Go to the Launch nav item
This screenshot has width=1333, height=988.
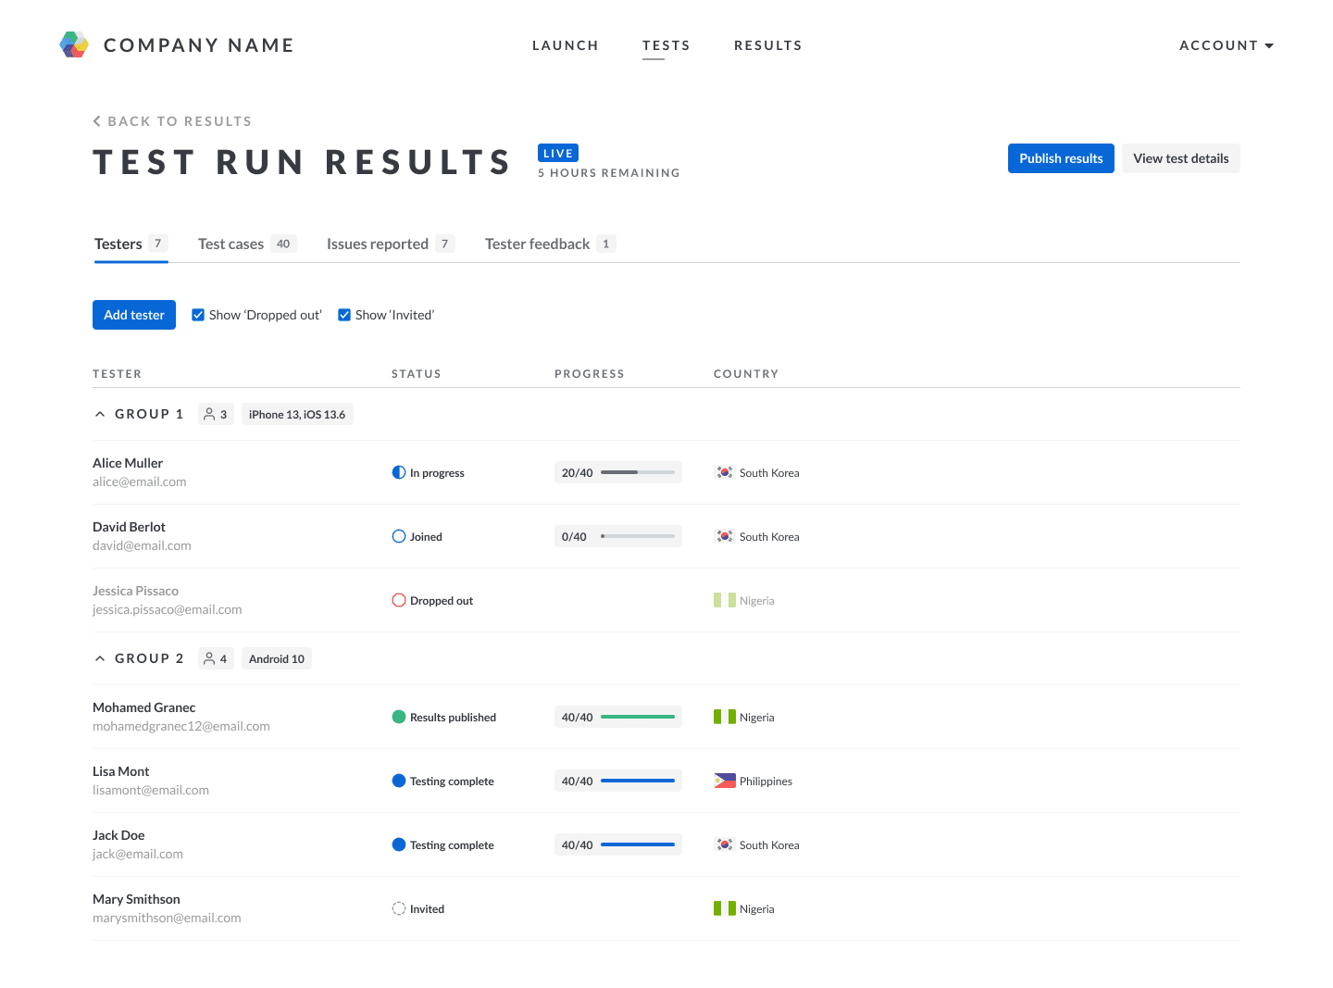(566, 45)
